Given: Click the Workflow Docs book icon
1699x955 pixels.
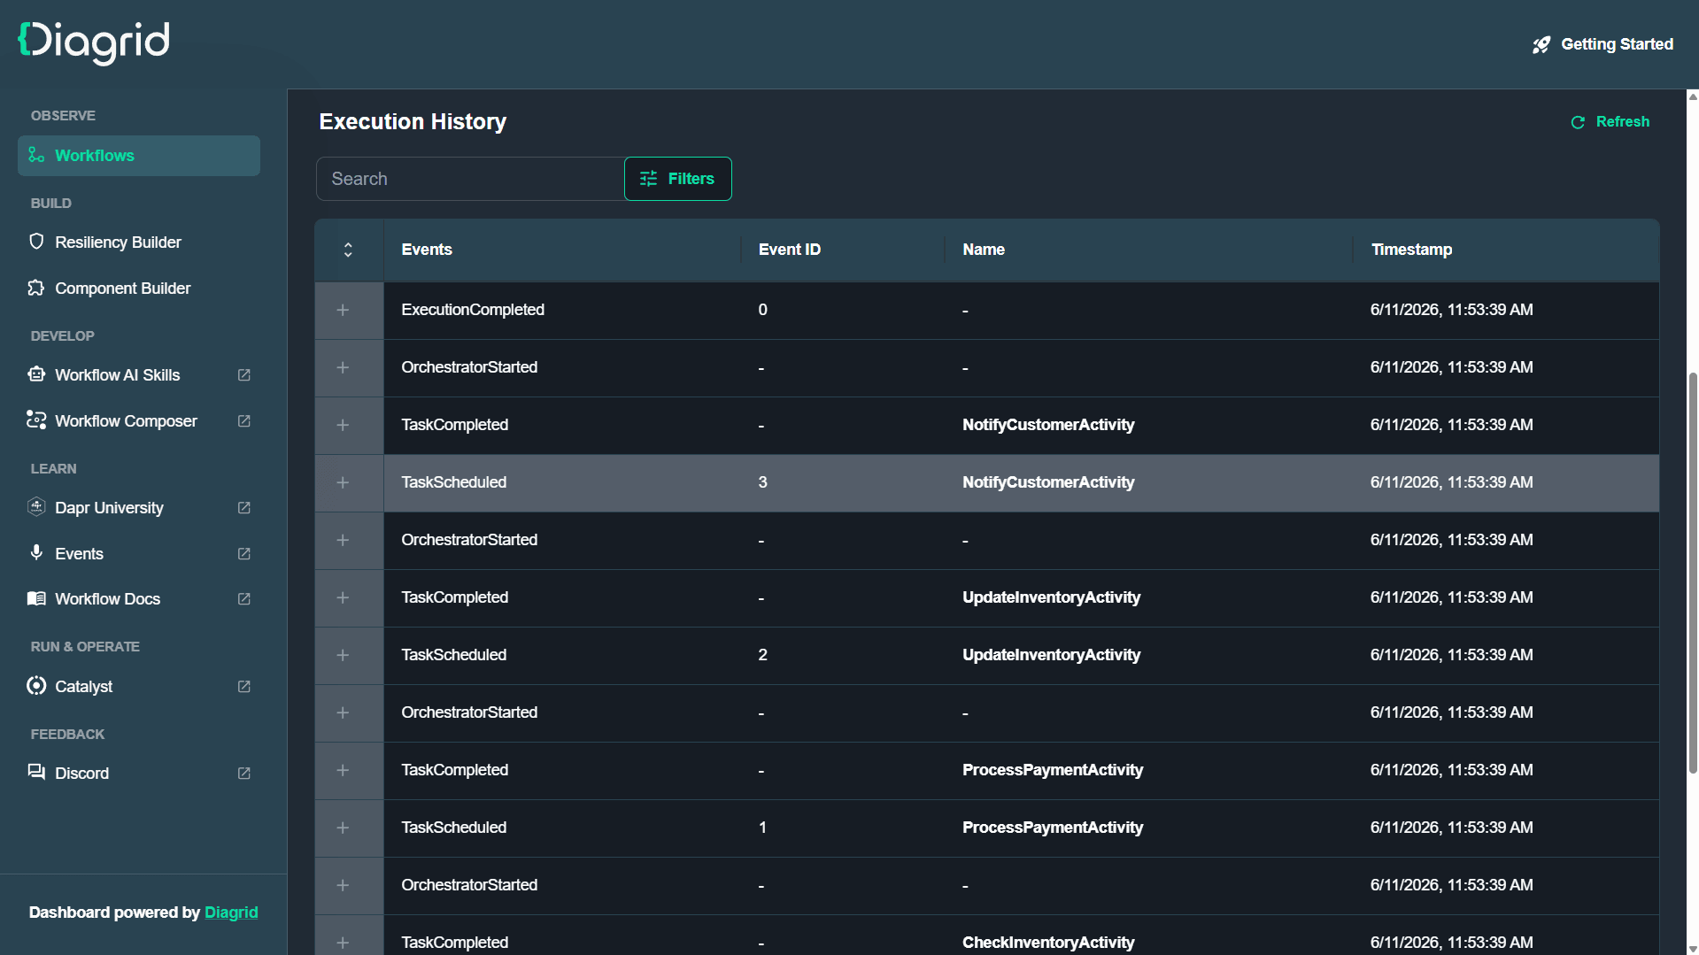Looking at the screenshot, I should (x=36, y=598).
